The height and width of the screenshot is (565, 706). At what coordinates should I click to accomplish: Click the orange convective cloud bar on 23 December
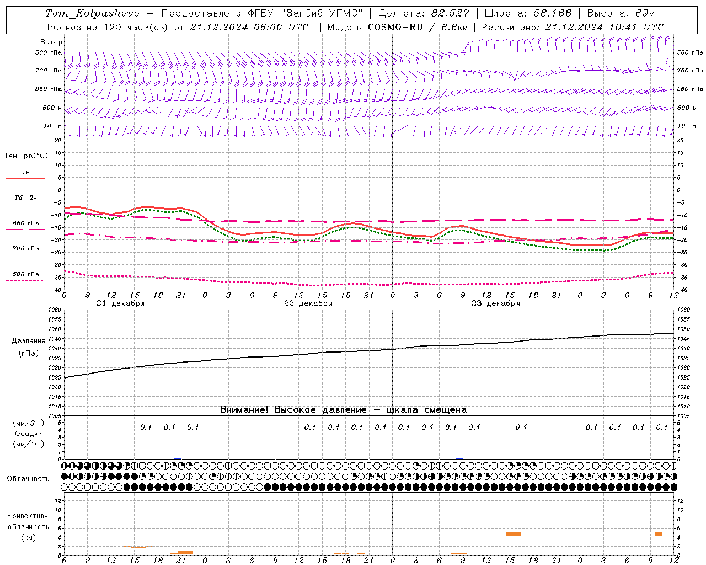pos(514,534)
